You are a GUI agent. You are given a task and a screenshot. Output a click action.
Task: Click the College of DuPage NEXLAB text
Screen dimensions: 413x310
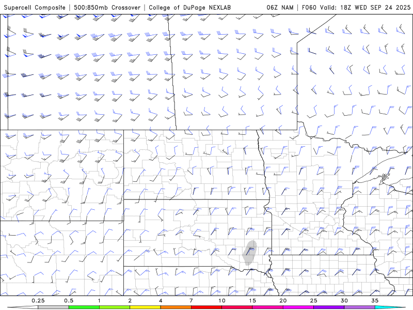(x=189, y=7)
